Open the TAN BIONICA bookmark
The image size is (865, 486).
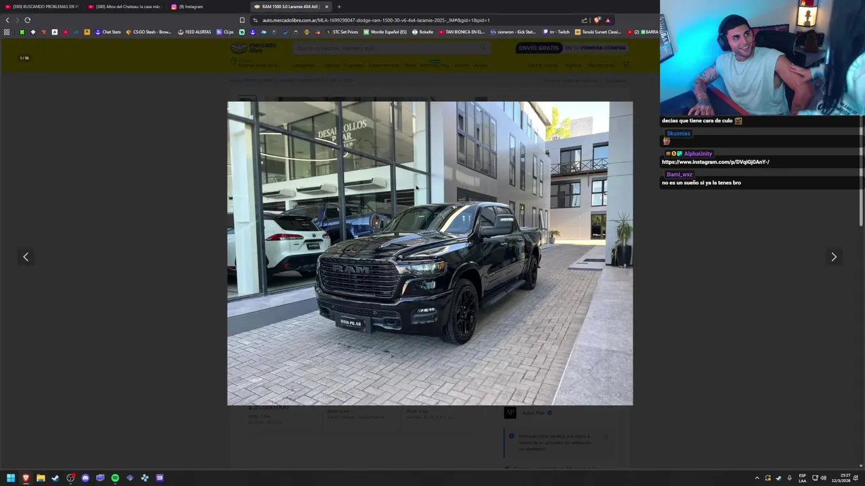click(462, 32)
